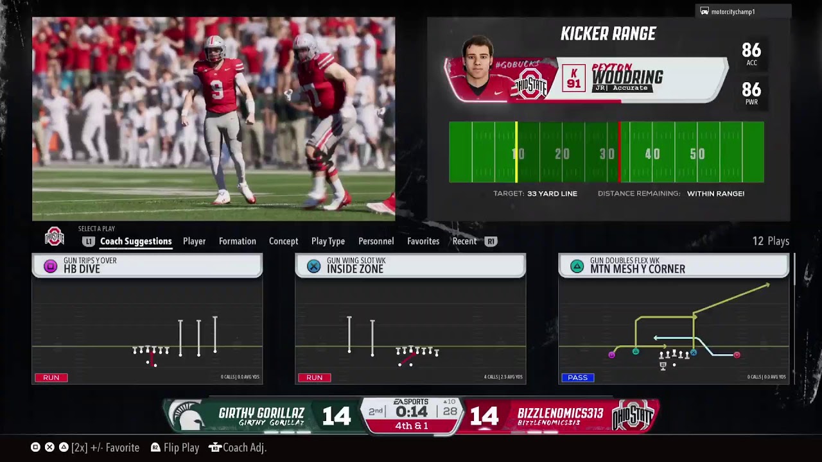Click the square favorite button icon in footer
The height and width of the screenshot is (462, 822).
(x=35, y=447)
